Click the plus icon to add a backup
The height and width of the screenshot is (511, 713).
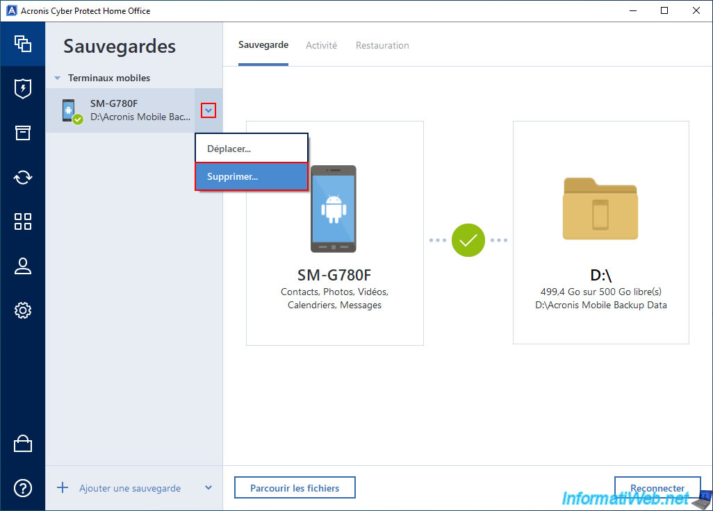pos(63,488)
